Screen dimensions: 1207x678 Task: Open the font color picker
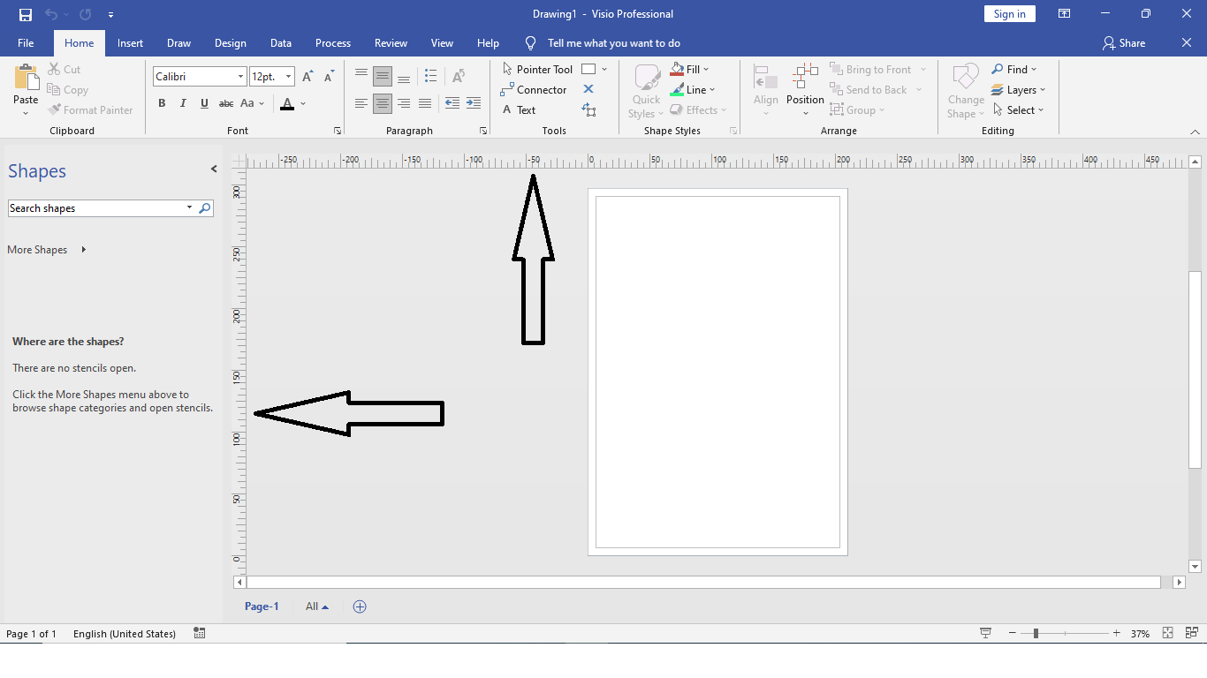[287, 103]
